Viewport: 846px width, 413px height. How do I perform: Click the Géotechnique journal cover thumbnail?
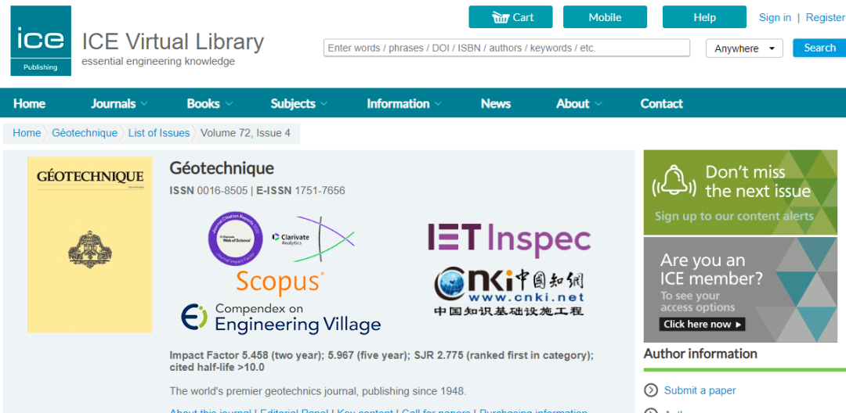[x=90, y=244]
